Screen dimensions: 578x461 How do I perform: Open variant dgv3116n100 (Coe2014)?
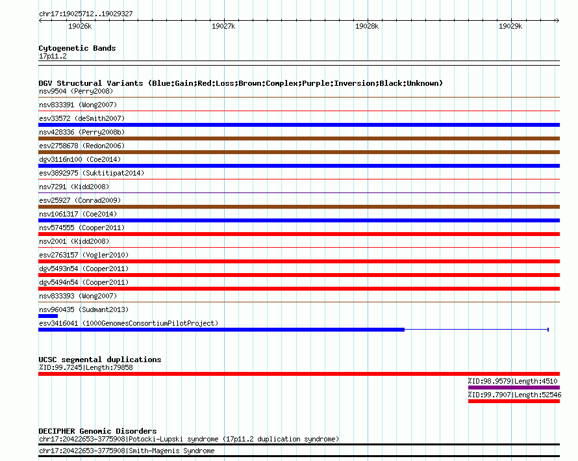80,159
